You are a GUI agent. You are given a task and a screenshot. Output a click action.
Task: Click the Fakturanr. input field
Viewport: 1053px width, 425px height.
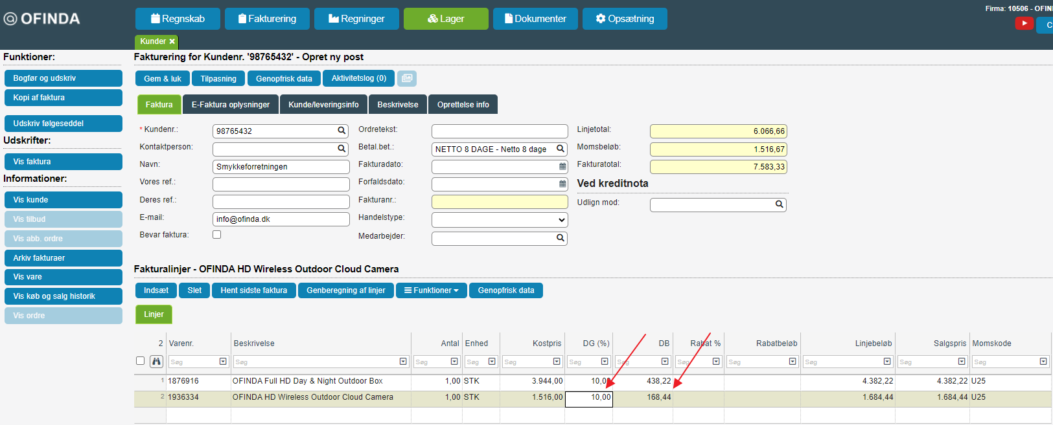(x=500, y=202)
